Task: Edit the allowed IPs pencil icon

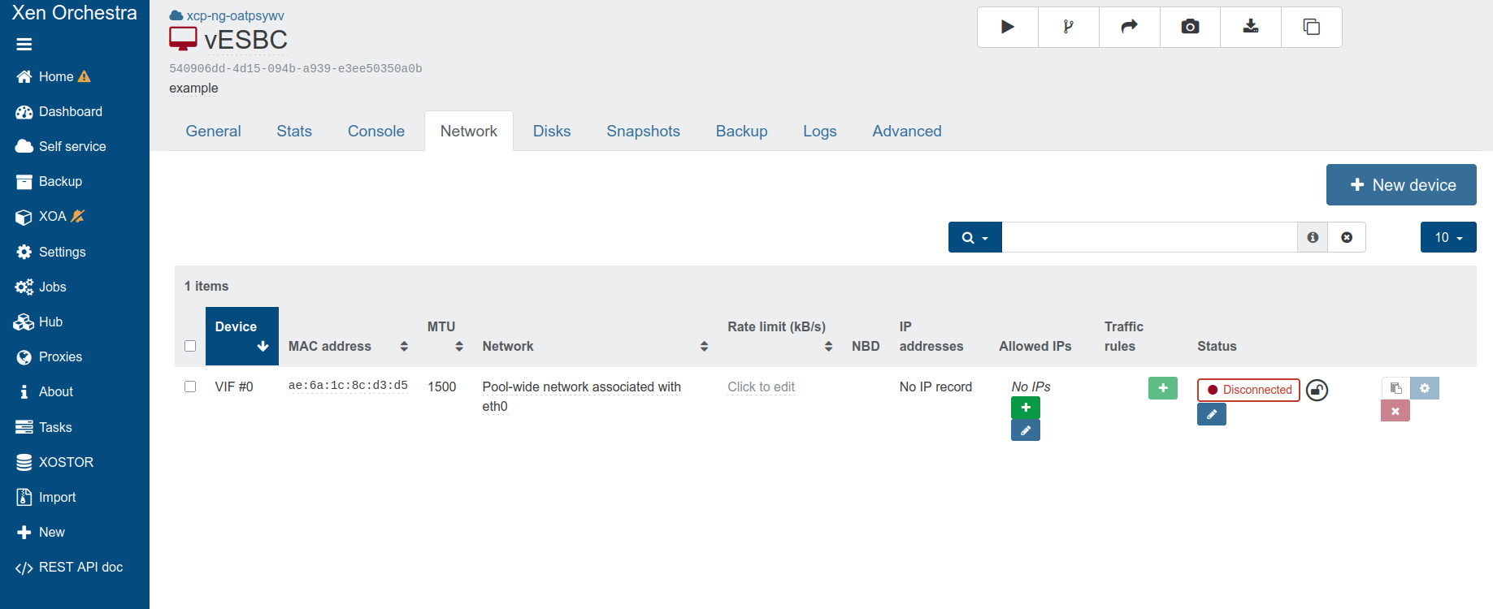Action: (x=1025, y=430)
